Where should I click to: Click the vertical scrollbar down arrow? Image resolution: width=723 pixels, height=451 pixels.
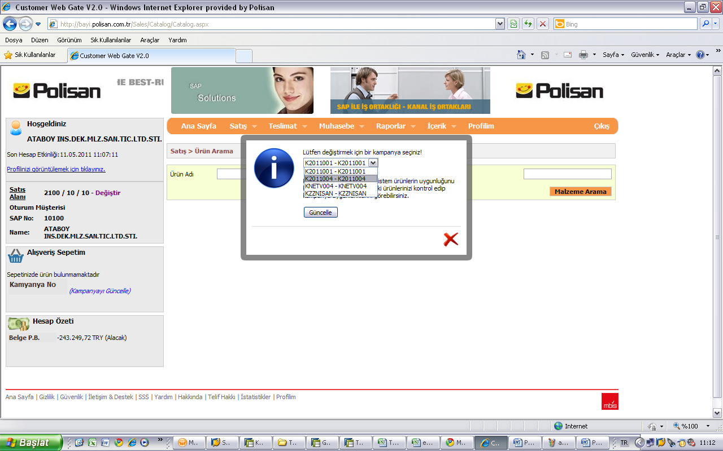[x=717, y=413]
